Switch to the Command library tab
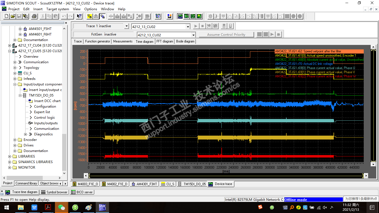The height and width of the screenshot is (213, 379). tap(26, 183)
